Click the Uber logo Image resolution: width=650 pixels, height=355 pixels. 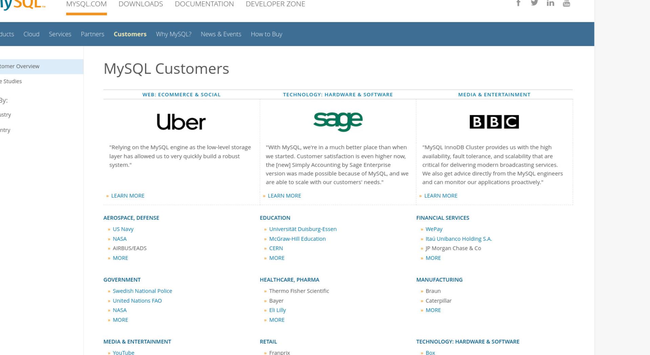coord(181,122)
